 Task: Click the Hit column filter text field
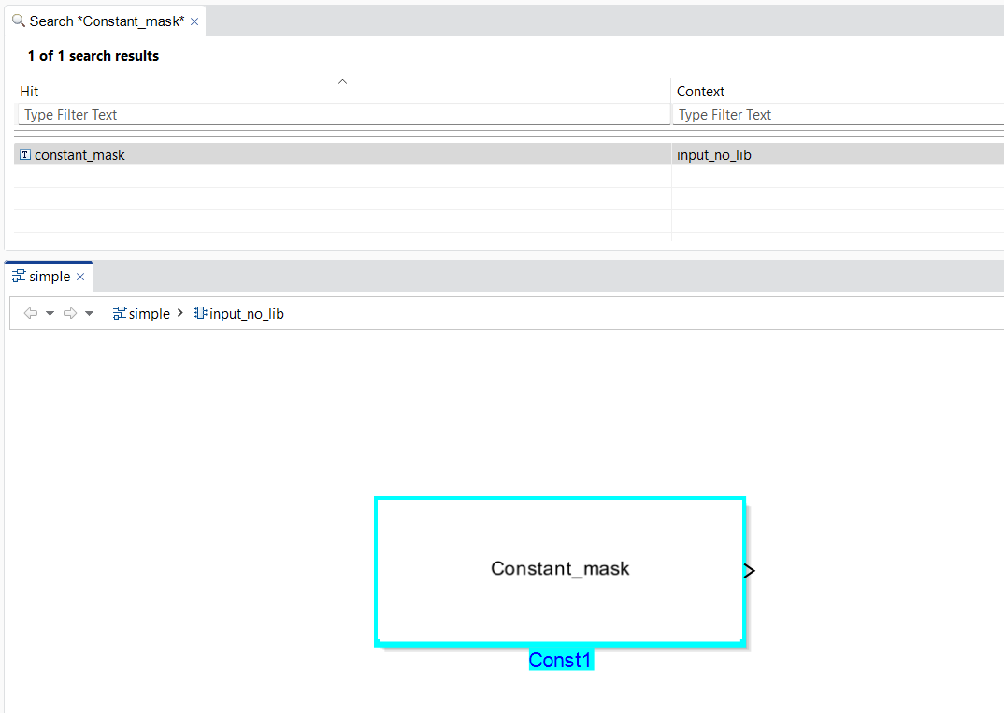click(x=342, y=115)
